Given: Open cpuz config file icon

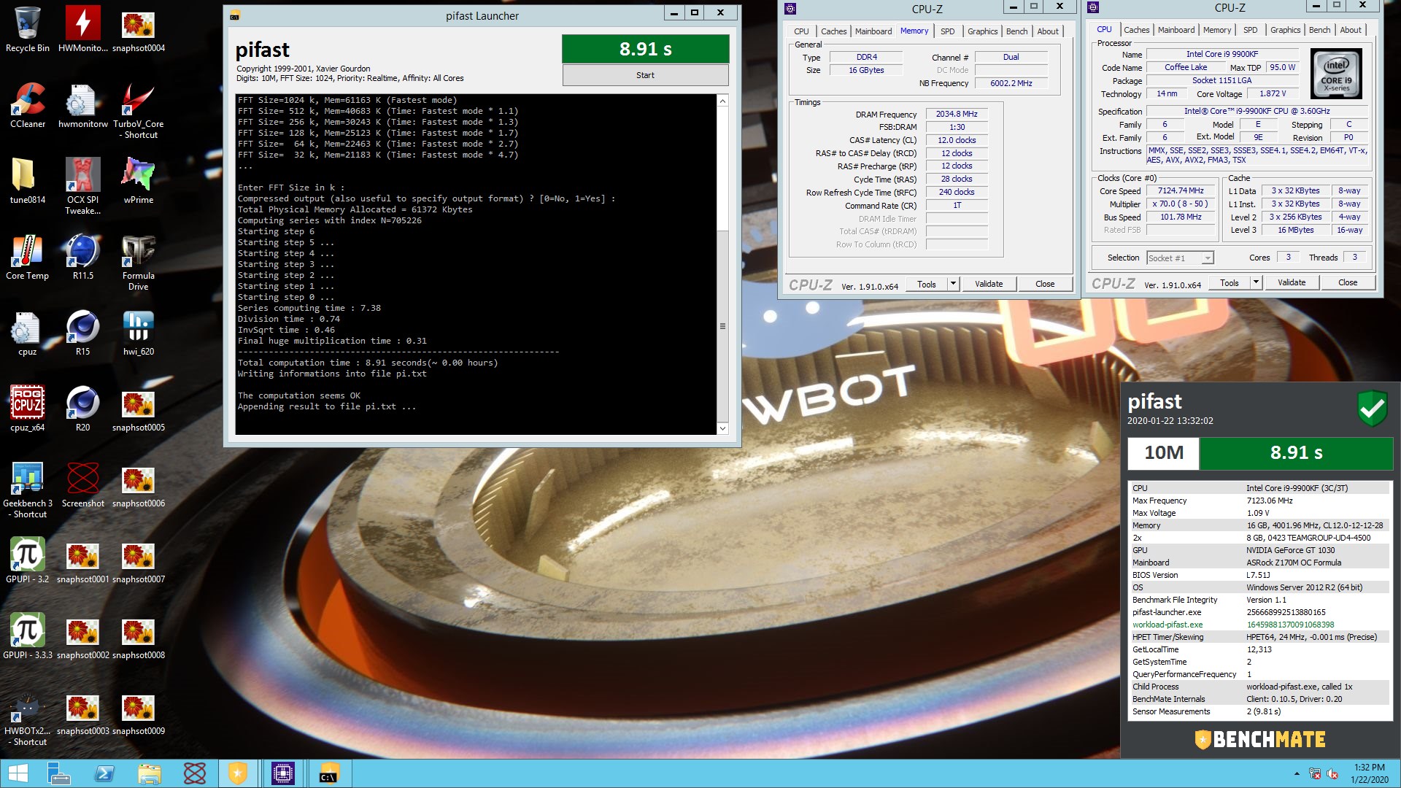Looking at the screenshot, I should 28,333.
